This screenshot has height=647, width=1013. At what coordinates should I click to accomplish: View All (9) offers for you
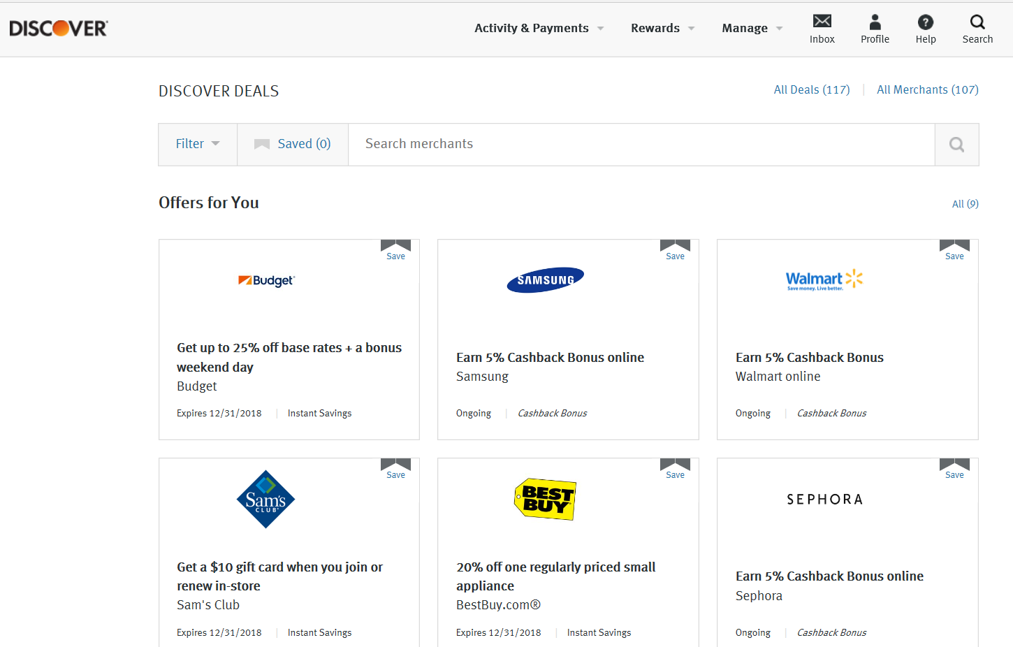(x=965, y=204)
